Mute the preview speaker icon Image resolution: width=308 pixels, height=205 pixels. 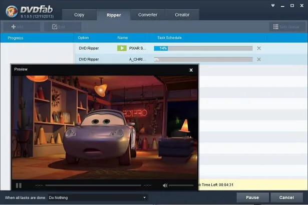coord(165,185)
